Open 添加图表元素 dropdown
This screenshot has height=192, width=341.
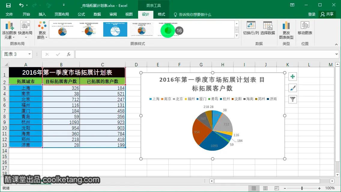tap(9, 30)
